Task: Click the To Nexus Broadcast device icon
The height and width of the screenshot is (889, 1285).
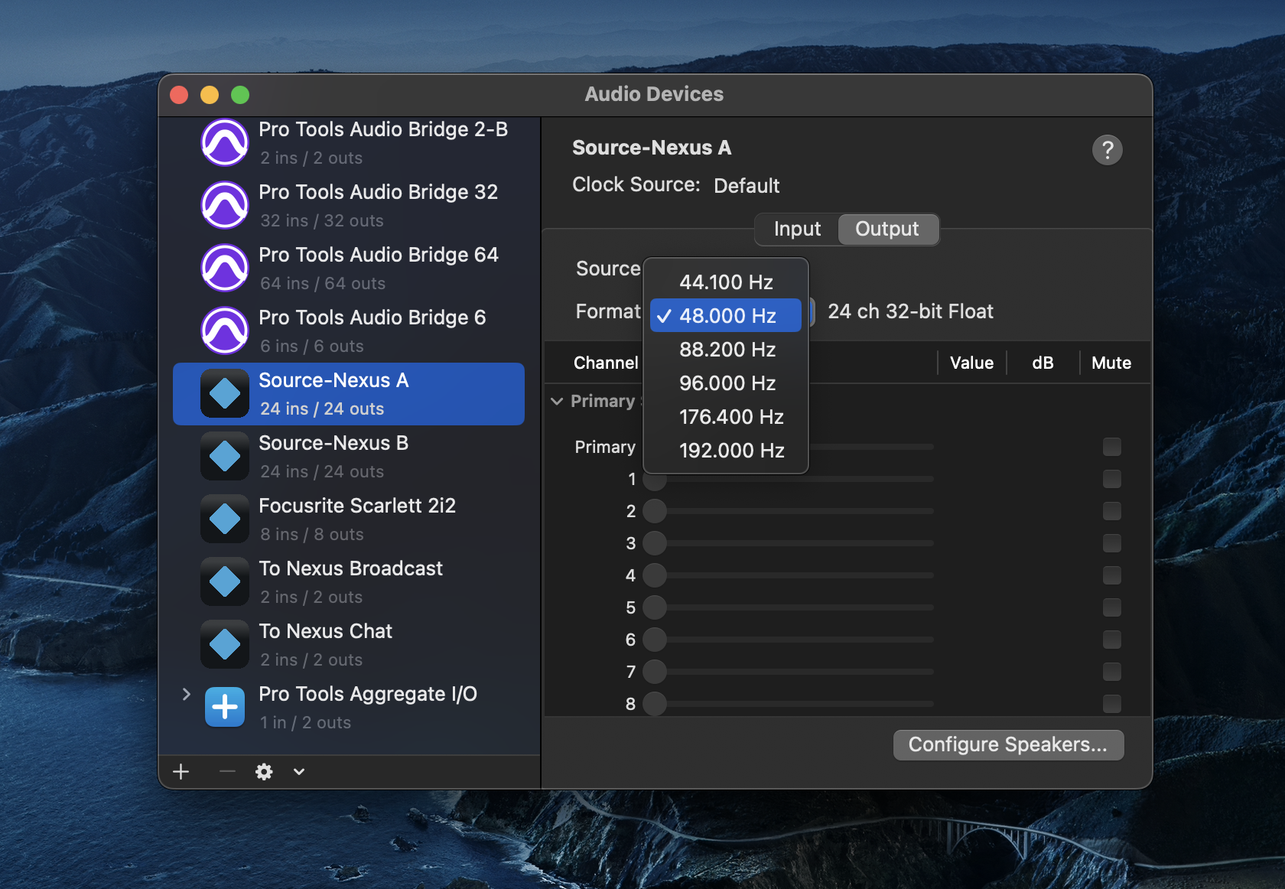Action: 224,582
